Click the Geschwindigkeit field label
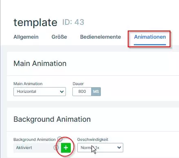Image resolution: width=179 pixels, height=158 pixels. (93, 139)
